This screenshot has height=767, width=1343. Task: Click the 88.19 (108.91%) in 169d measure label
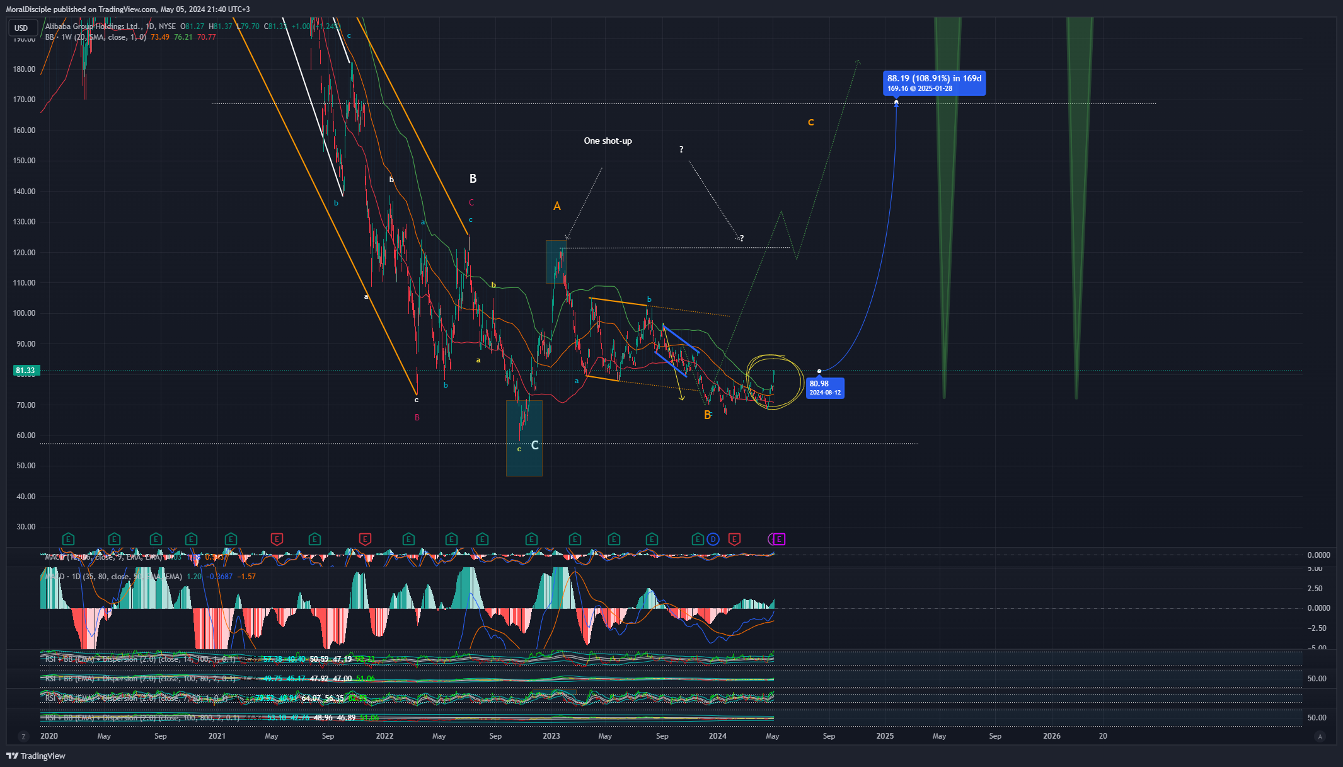click(934, 83)
